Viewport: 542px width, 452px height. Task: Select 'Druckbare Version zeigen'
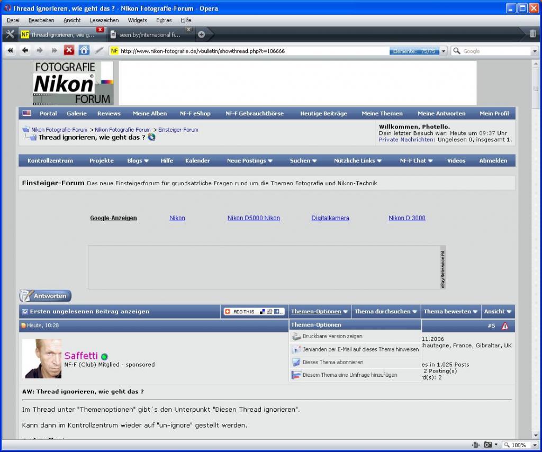point(355,336)
